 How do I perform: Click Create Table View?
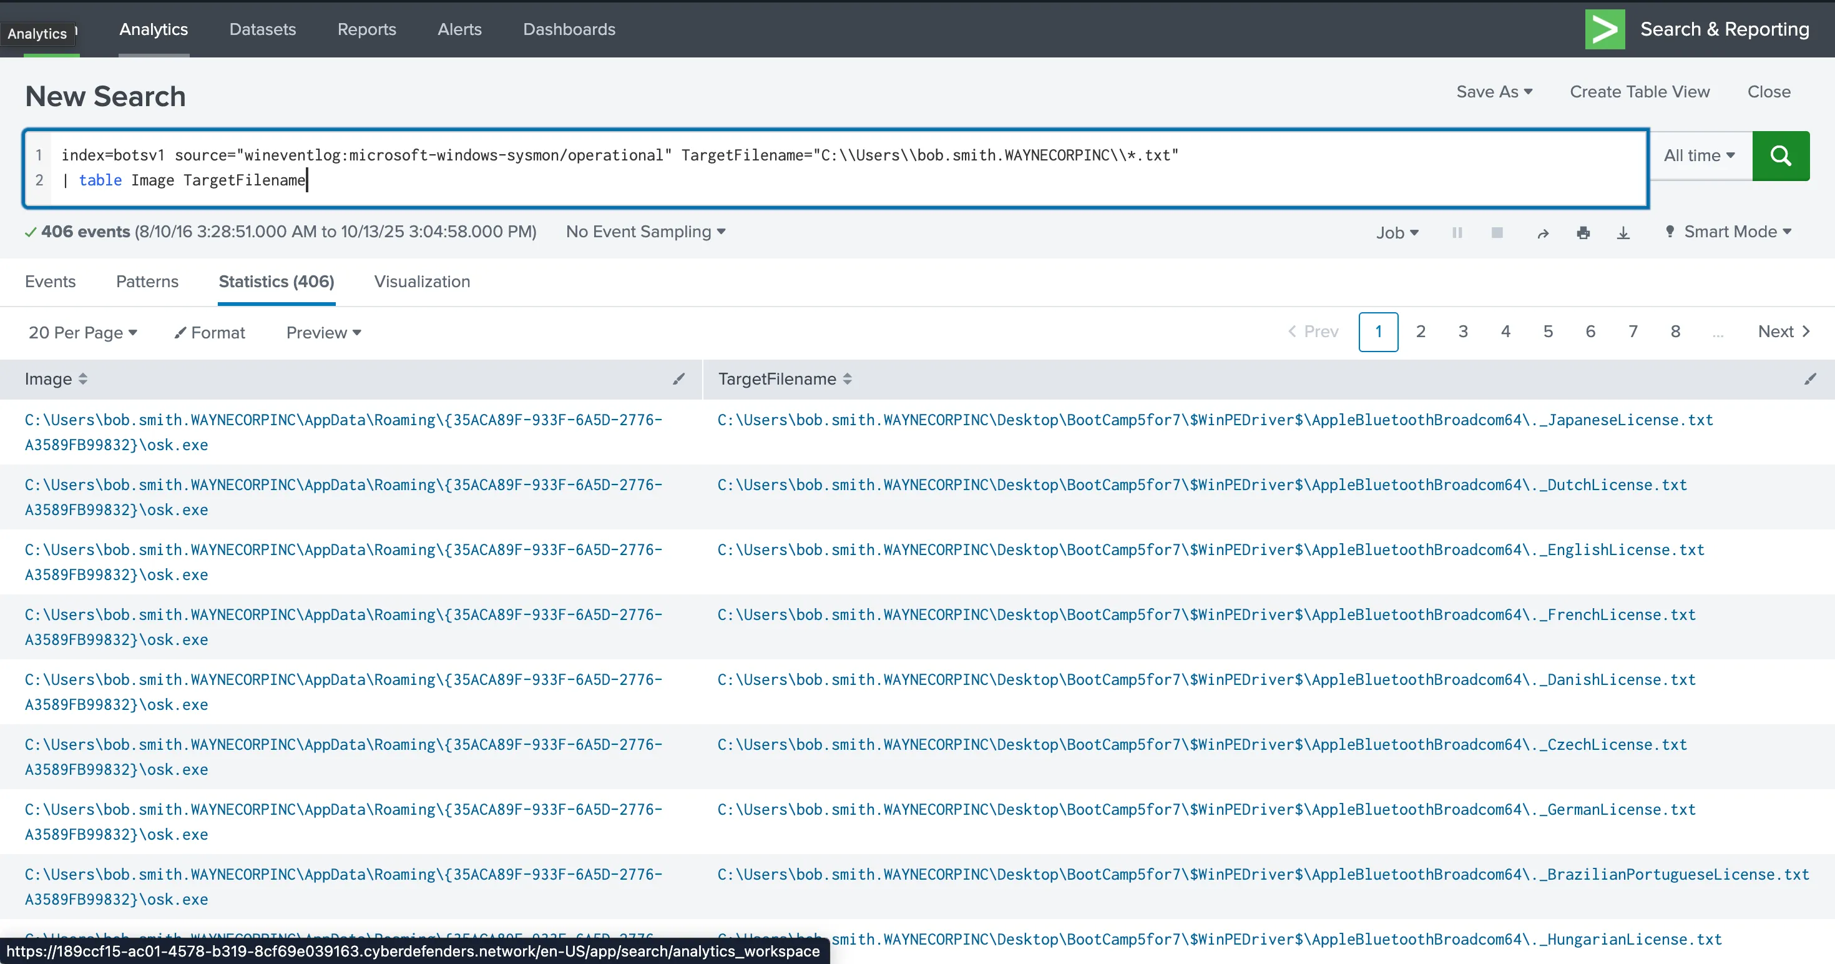(x=1639, y=92)
